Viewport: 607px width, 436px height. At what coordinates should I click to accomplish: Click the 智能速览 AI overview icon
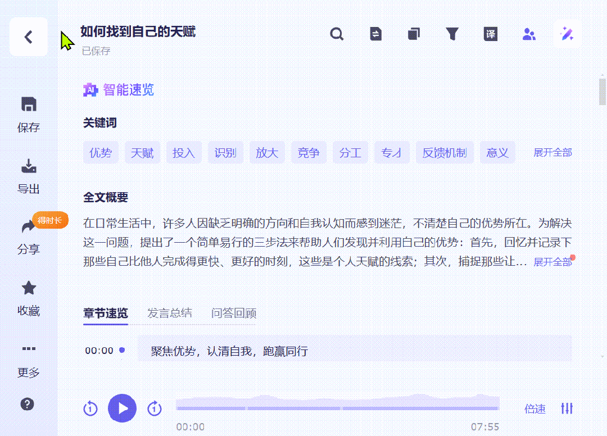[x=90, y=89]
